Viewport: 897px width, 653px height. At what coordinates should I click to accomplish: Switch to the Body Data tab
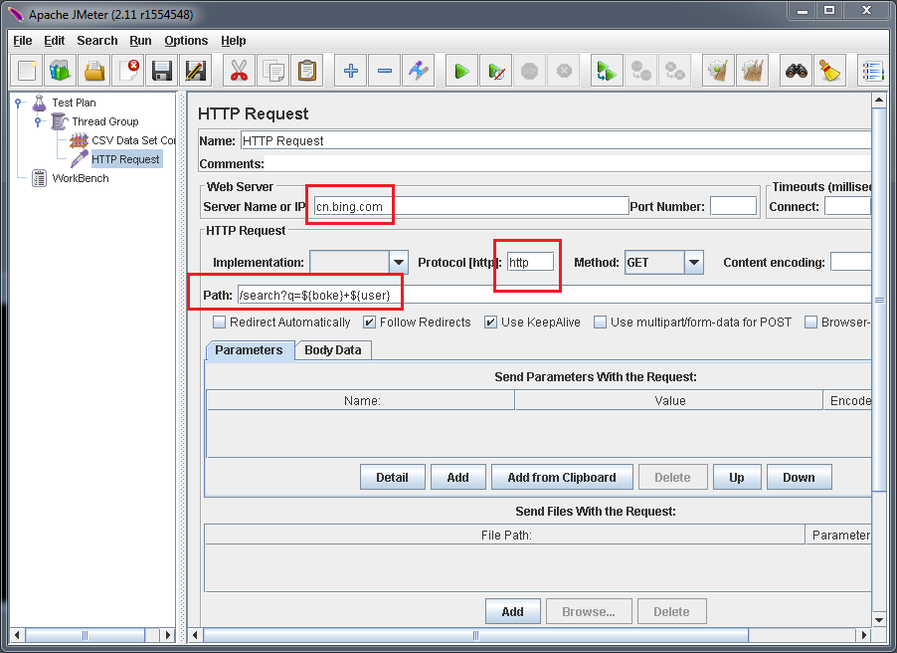coord(333,350)
